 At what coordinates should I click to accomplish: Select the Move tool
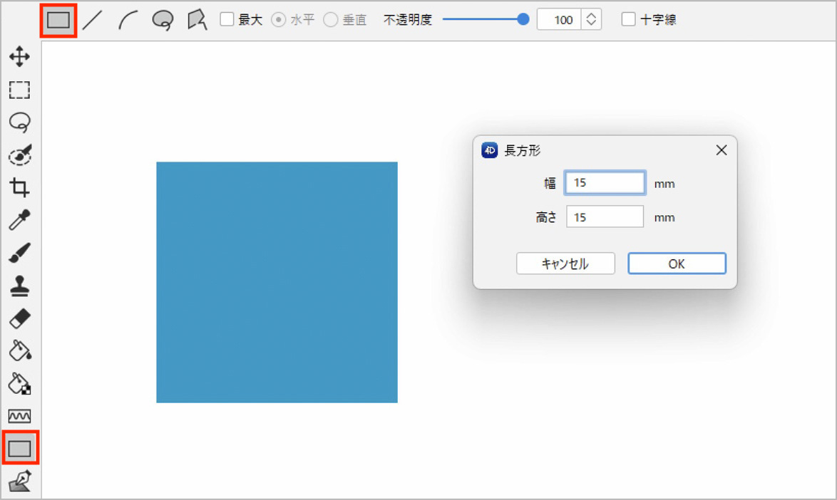pos(20,56)
